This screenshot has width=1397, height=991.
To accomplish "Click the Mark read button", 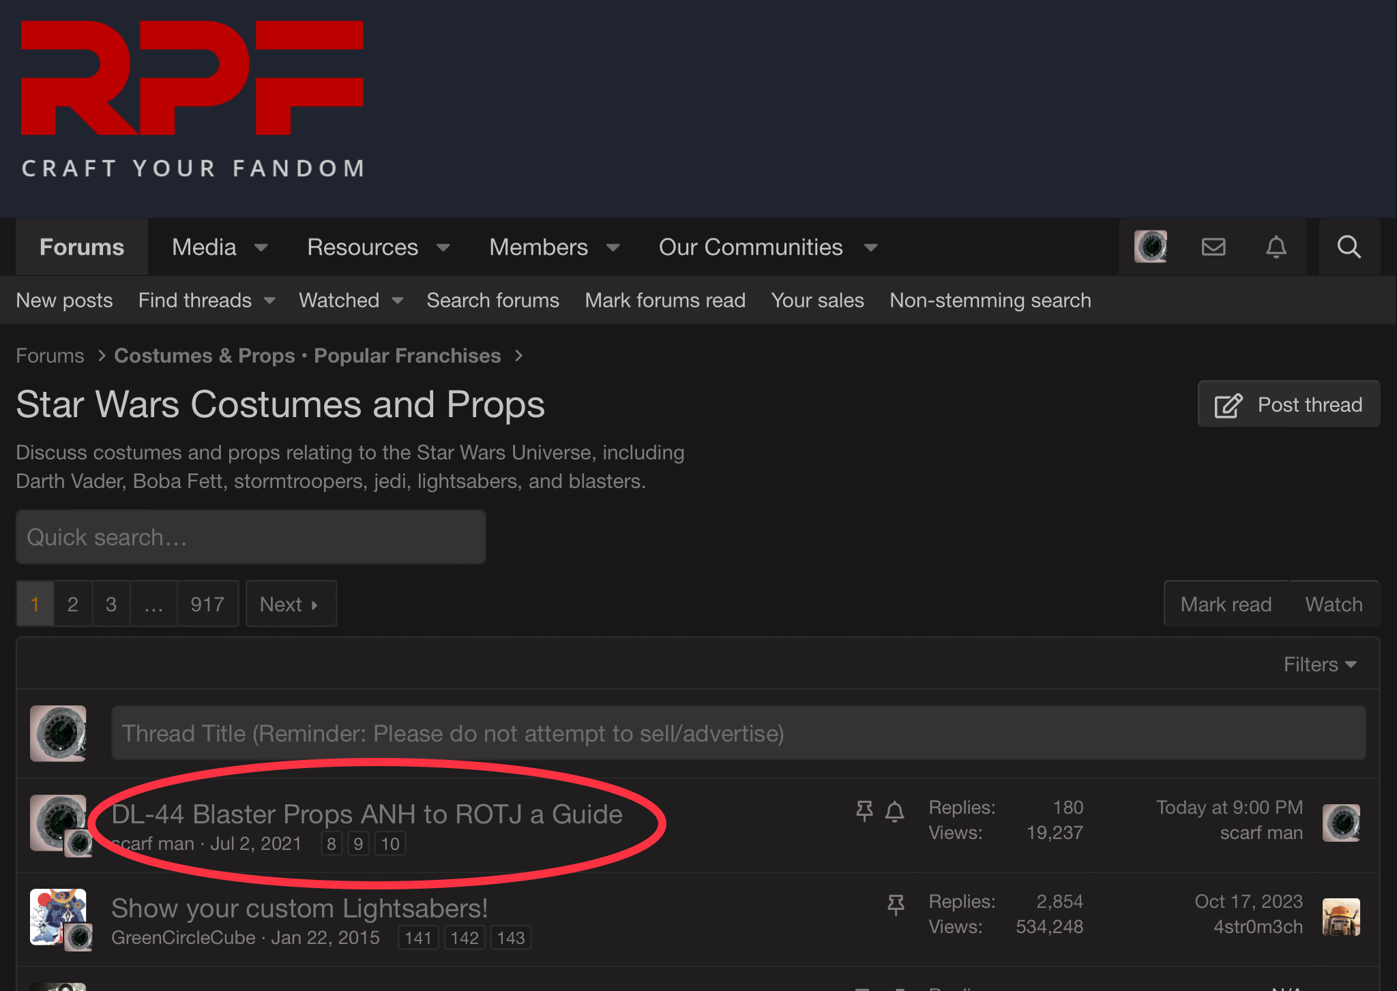I will pos(1226,604).
